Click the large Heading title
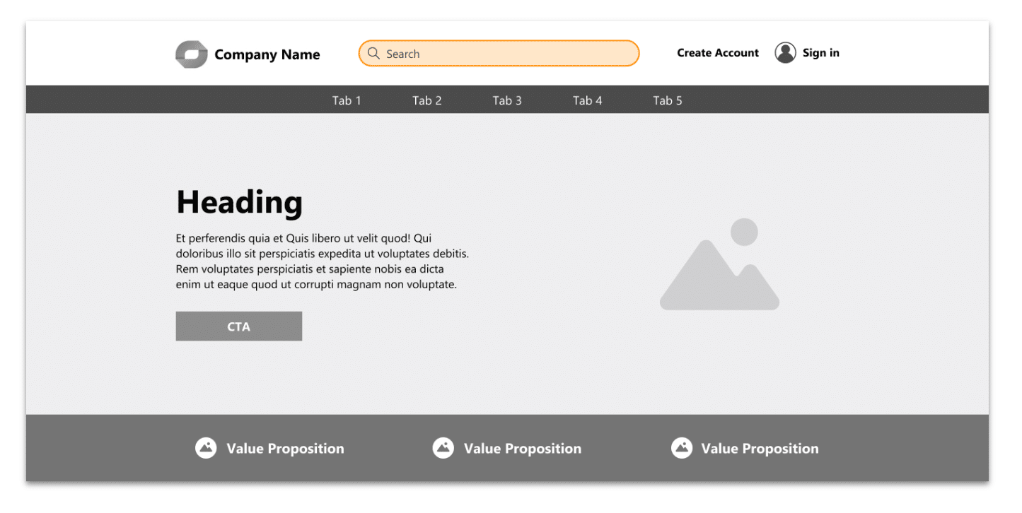1022x513 pixels. click(239, 203)
